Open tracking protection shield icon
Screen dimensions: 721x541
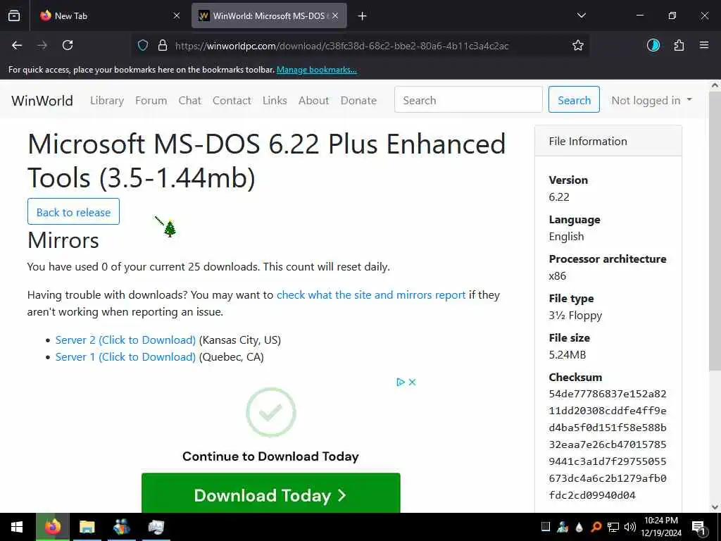pos(143,45)
